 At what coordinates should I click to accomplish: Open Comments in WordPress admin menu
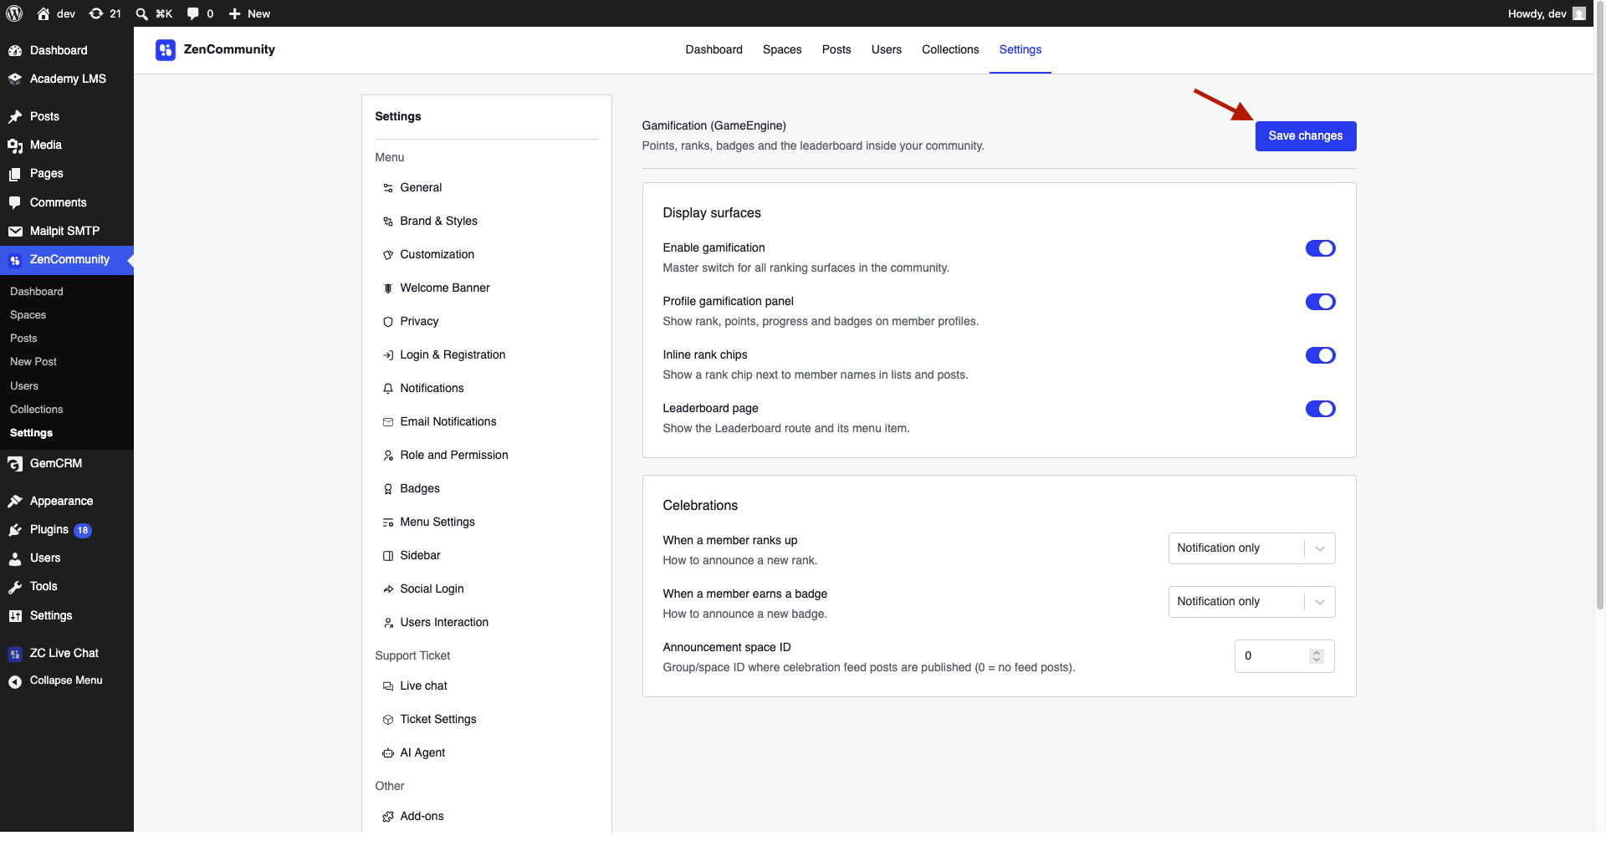tap(59, 203)
